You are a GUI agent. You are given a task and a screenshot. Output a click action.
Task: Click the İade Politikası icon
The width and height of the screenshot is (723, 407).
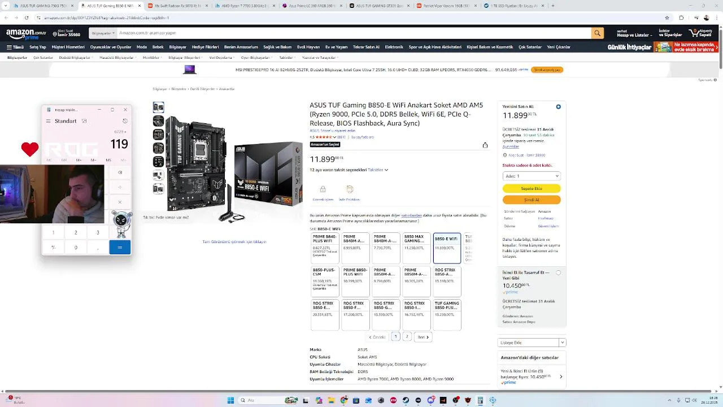(350, 189)
